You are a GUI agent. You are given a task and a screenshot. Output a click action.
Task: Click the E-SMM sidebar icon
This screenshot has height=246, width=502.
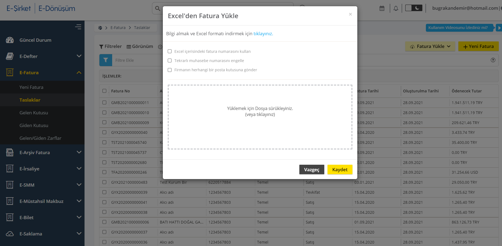(x=10, y=185)
